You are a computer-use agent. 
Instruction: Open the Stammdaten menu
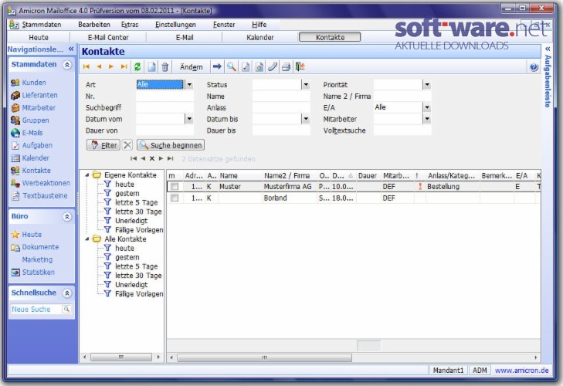41,25
